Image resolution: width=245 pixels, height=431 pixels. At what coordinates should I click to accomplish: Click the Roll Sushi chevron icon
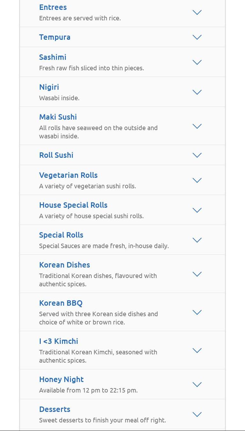197,155
